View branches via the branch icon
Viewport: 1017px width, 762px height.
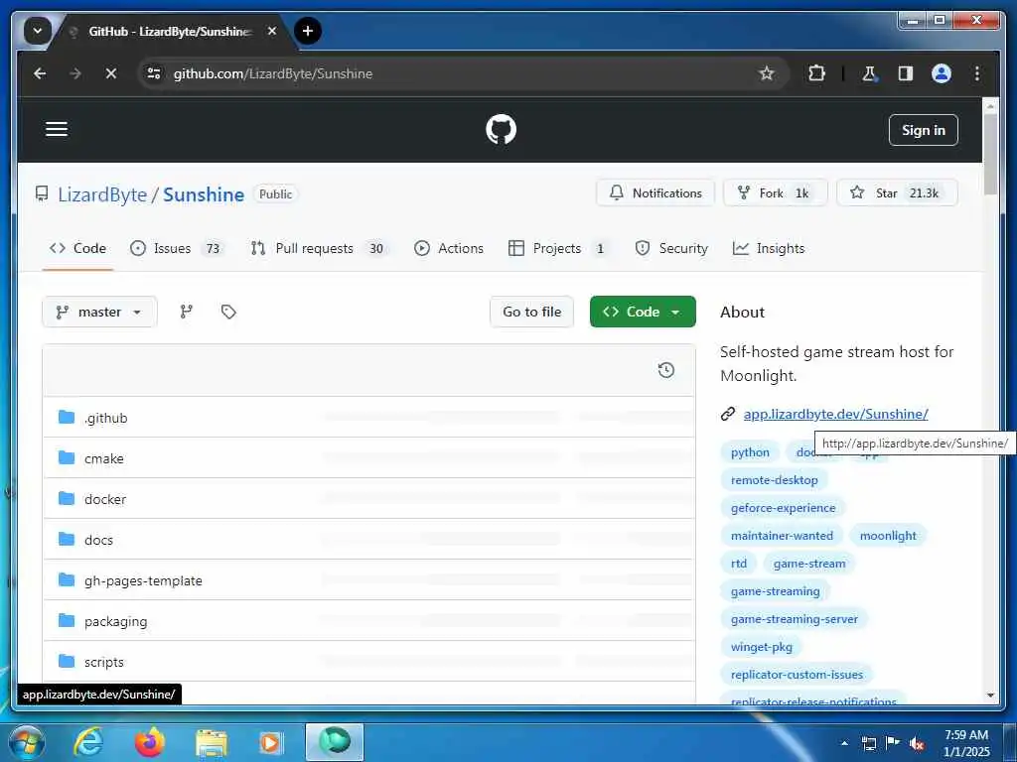186,312
